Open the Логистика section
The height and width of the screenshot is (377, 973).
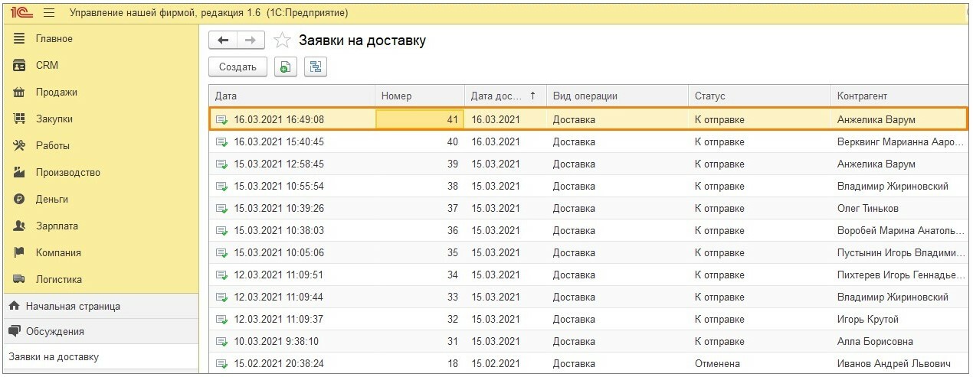59,279
